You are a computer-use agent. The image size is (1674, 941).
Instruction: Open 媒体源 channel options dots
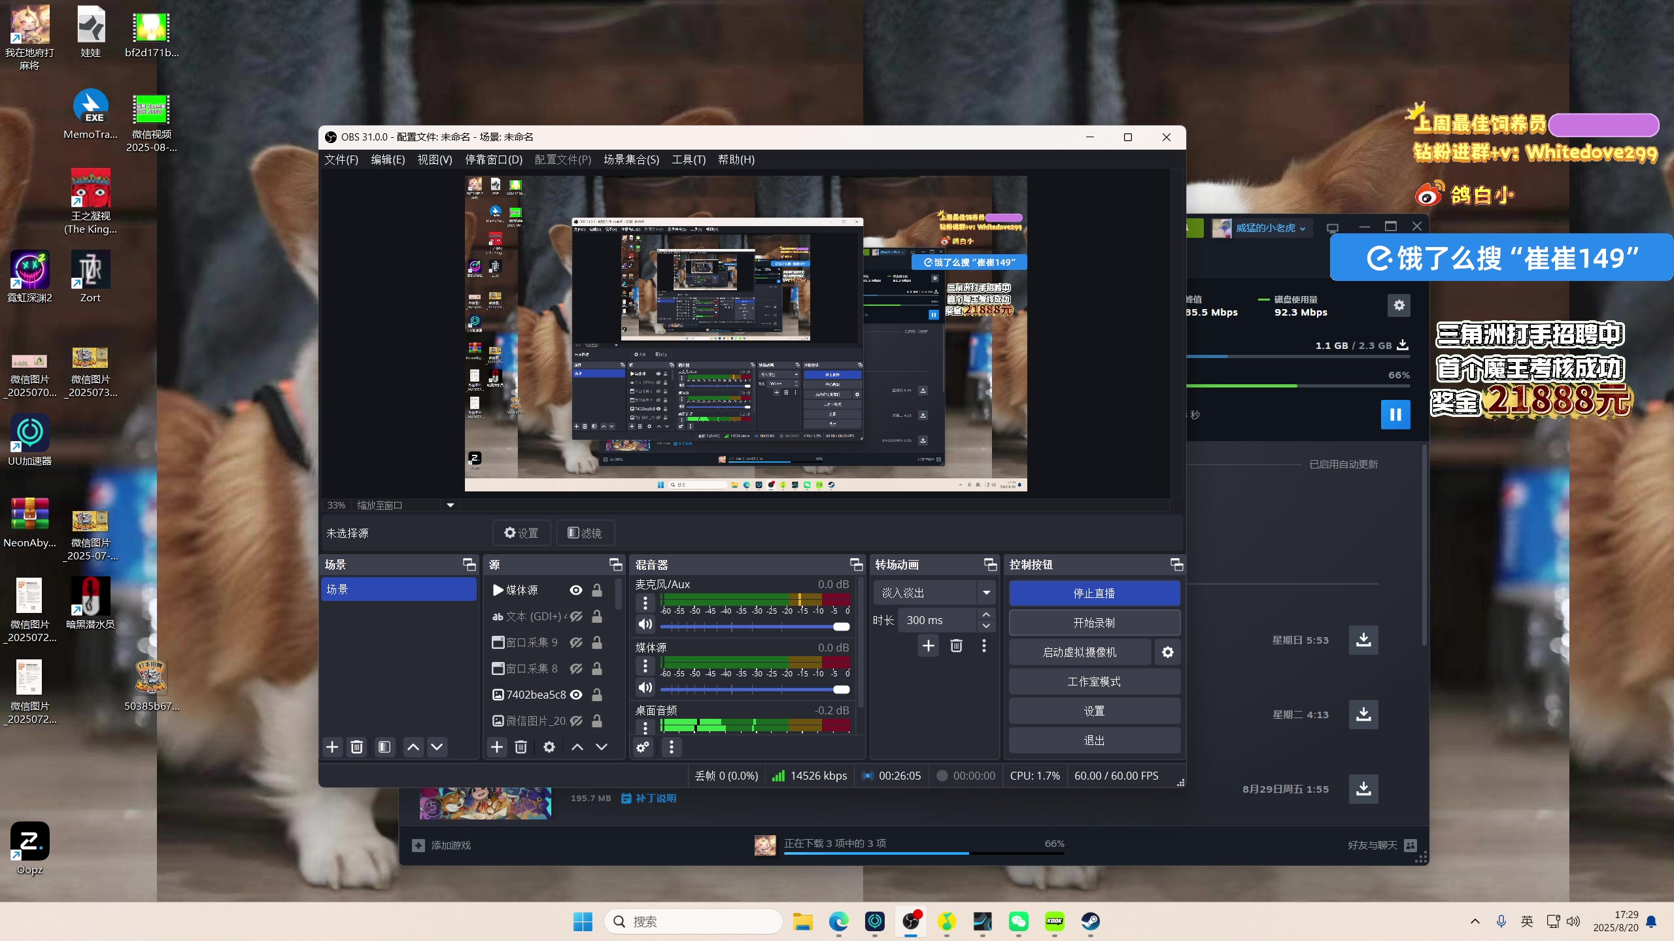pyautogui.click(x=645, y=665)
